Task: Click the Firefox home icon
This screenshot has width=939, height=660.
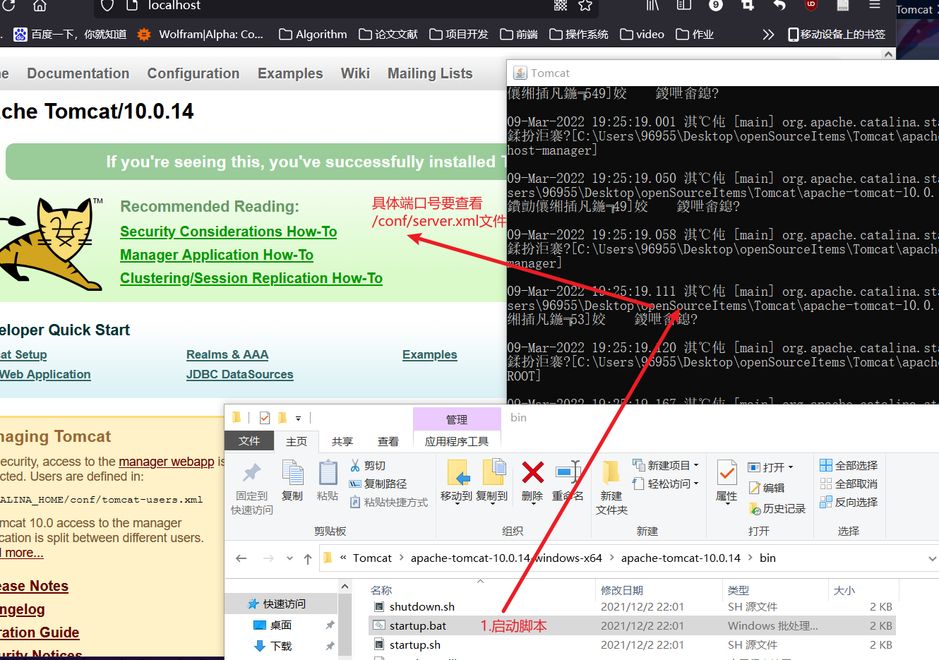Action: click(x=40, y=6)
